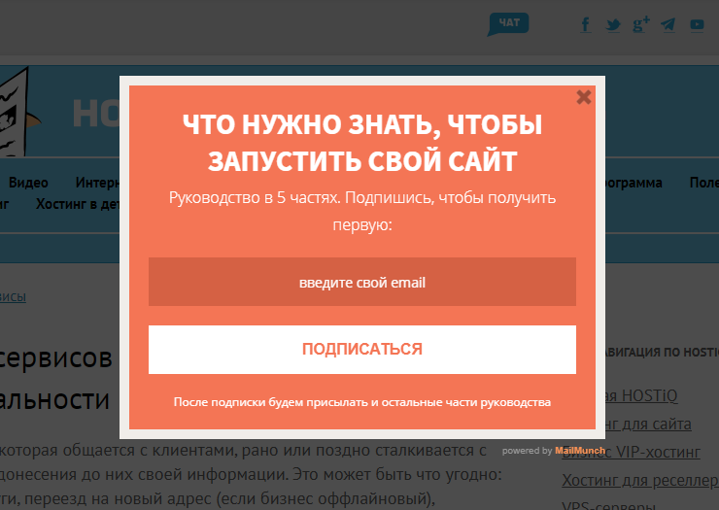Open the Хостинг в деталях menu item

(78, 204)
